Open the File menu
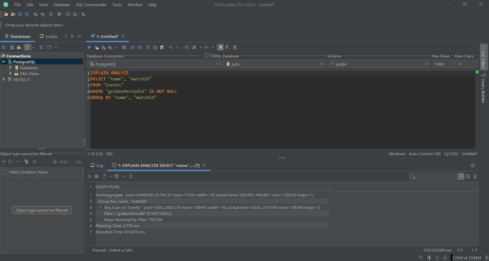 (17, 5)
